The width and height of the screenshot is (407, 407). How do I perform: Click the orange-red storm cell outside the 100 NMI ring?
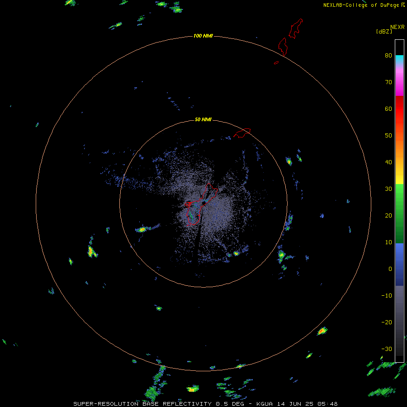(x=322, y=331)
